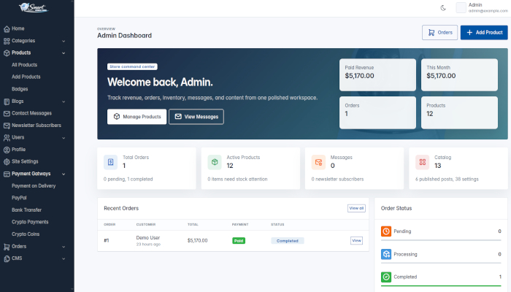The width and height of the screenshot is (511, 292).
Task: Click the Products box icon in the sidebar
Action: [x=7, y=53]
